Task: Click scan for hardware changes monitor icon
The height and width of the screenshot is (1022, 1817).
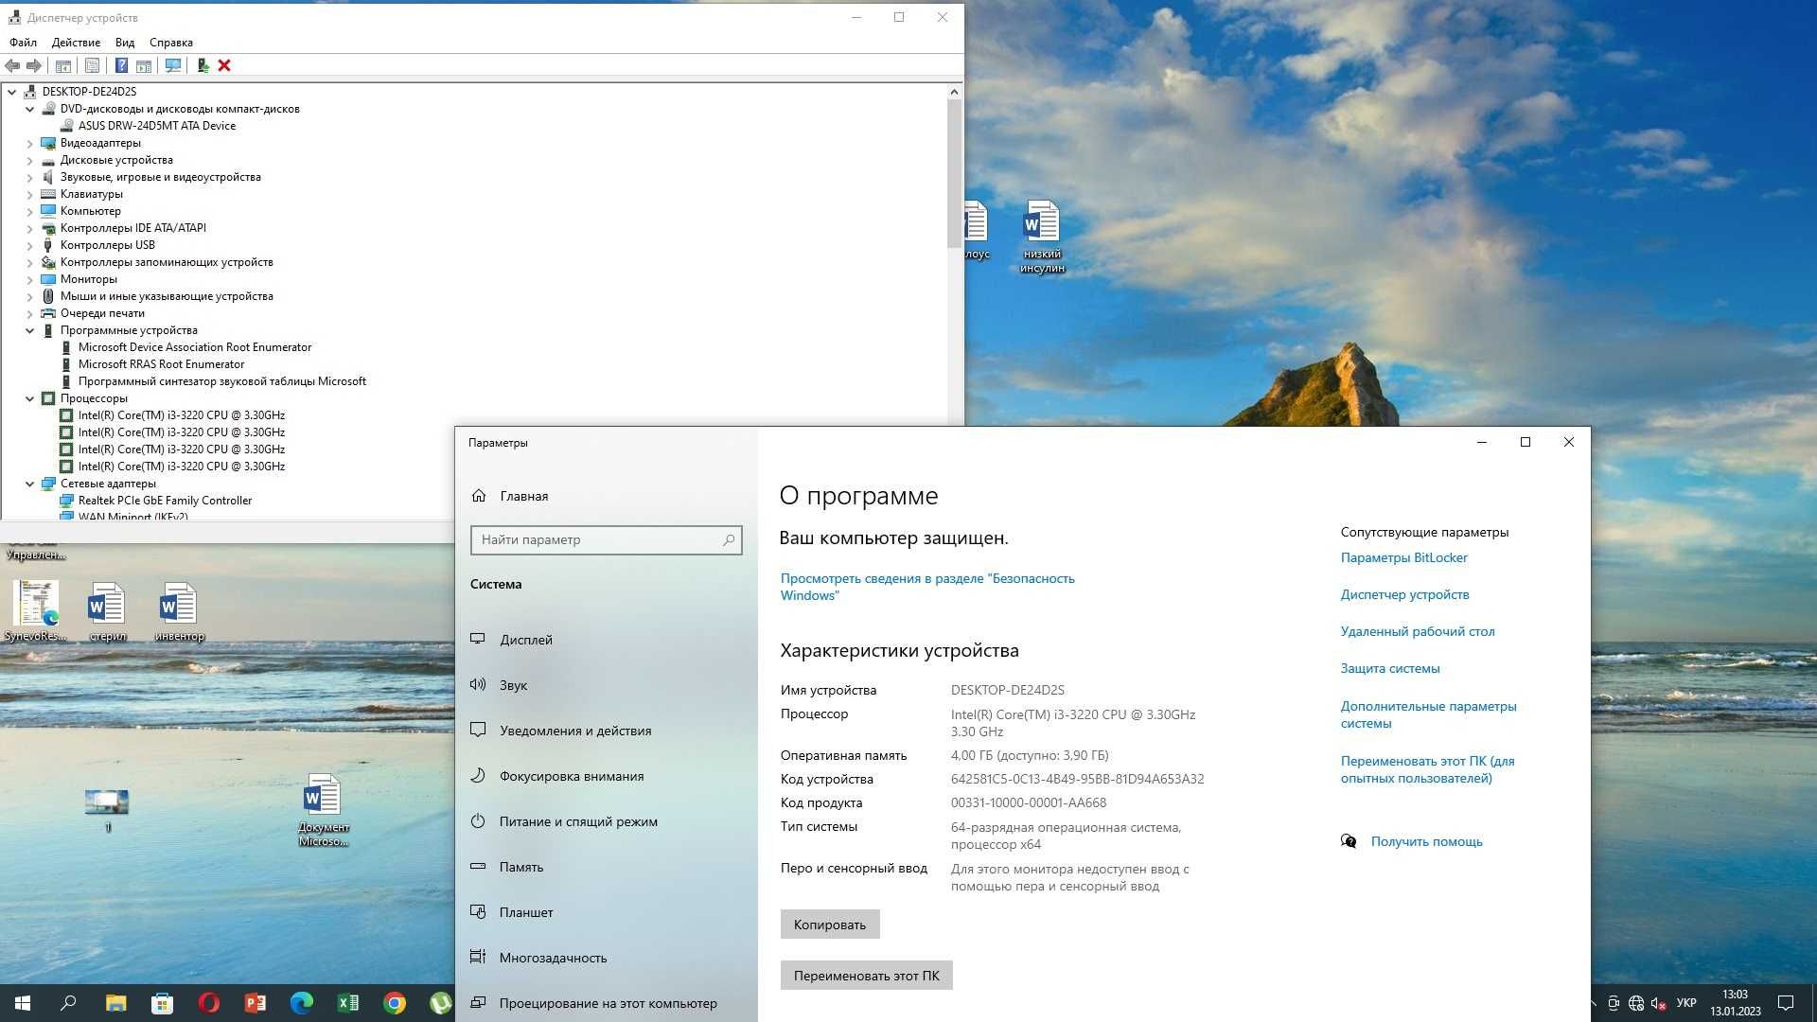Action: click(x=173, y=65)
